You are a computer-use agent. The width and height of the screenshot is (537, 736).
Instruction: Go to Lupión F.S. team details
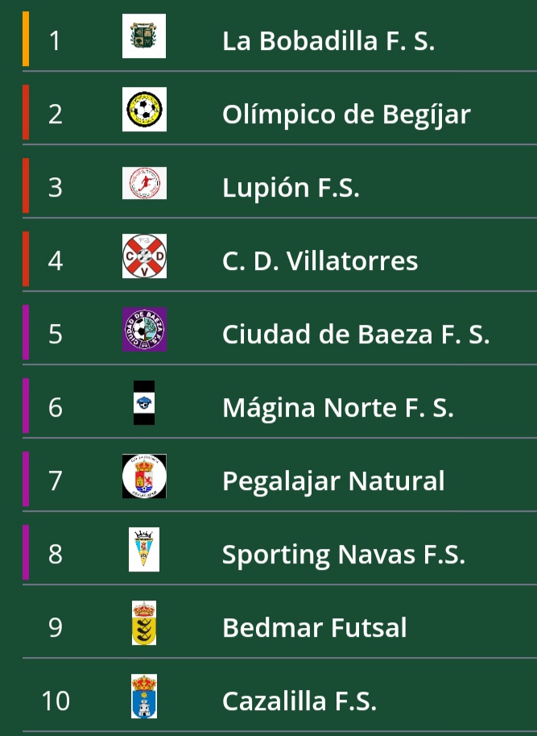click(x=291, y=188)
